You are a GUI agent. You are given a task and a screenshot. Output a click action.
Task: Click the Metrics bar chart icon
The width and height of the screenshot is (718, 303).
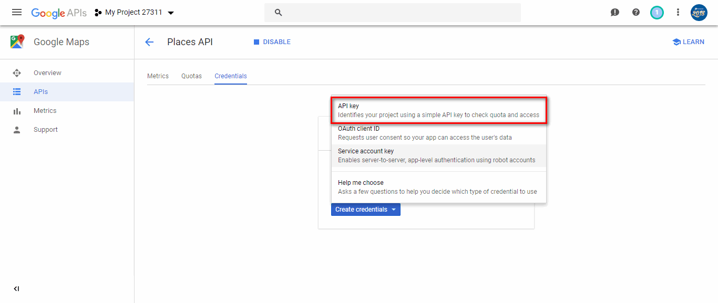[x=17, y=111]
